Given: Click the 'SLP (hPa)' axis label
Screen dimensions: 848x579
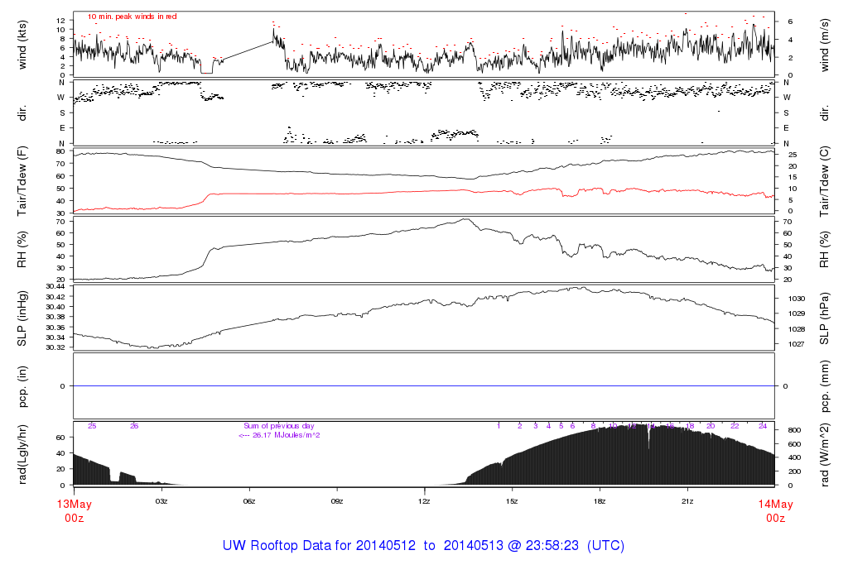Looking at the screenshot, I should pos(826,317).
